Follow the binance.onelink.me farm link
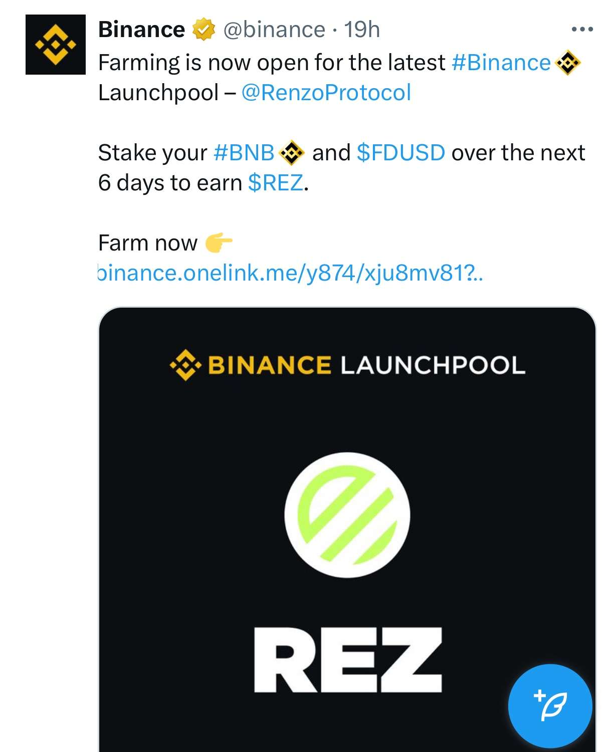 coord(290,273)
